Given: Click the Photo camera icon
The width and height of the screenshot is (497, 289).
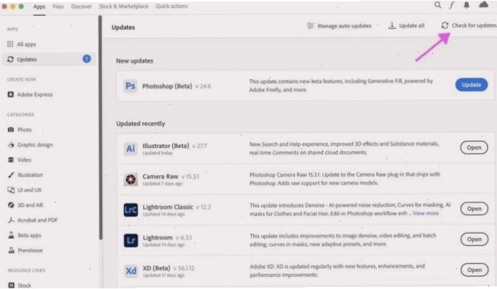Looking at the screenshot, I should 11,130.
